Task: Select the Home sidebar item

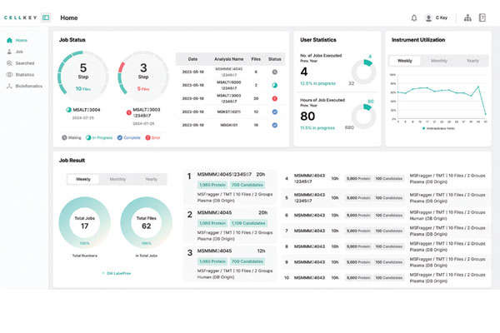Action: point(20,40)
